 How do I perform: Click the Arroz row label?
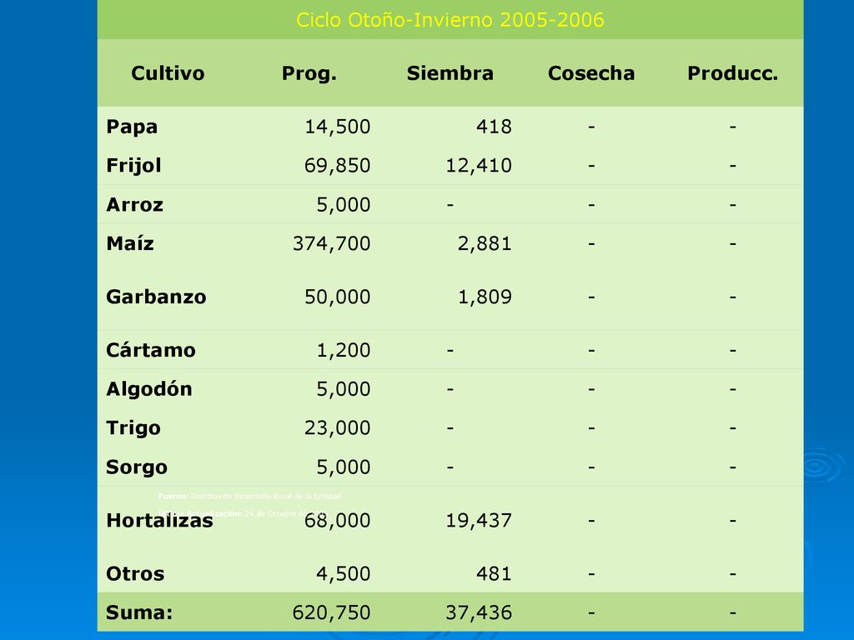click(x=134, y=205)
